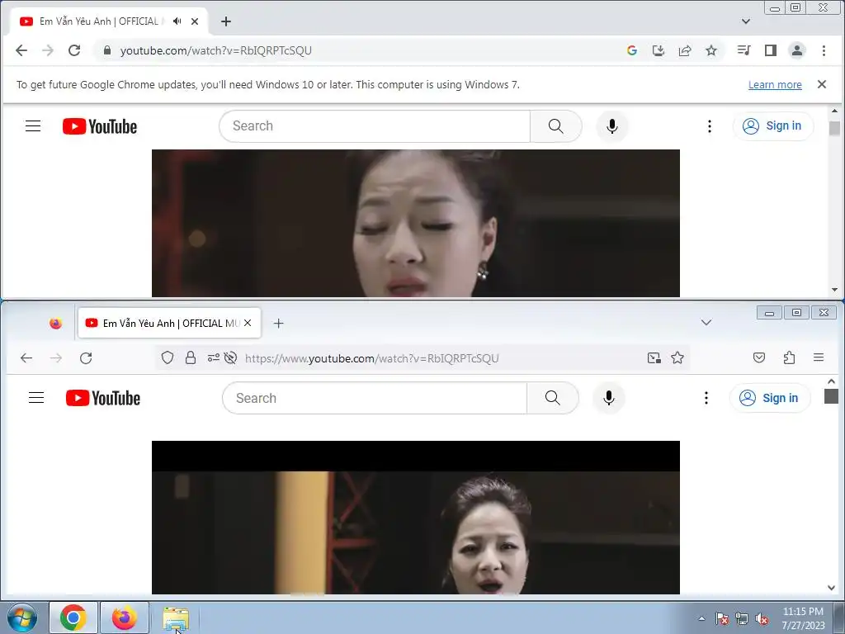Click Chrome forward arrow button
The height and width of the screenshot is (634, 845).
coord(47,50)
